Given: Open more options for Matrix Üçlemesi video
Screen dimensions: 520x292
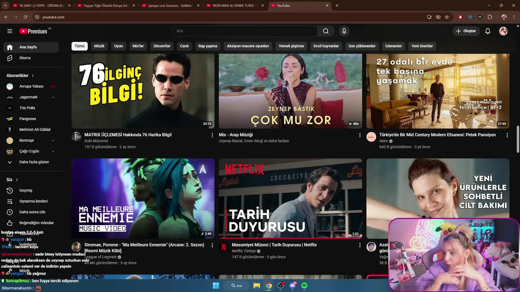Looking at the screenshot, I should tap(212, 135).
